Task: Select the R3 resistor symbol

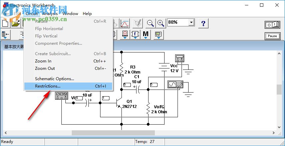Action: tap(121, 68)
